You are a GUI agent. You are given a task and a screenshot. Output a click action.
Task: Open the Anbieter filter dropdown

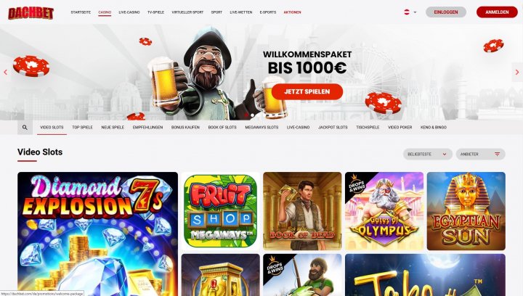[x=480, y=154]
